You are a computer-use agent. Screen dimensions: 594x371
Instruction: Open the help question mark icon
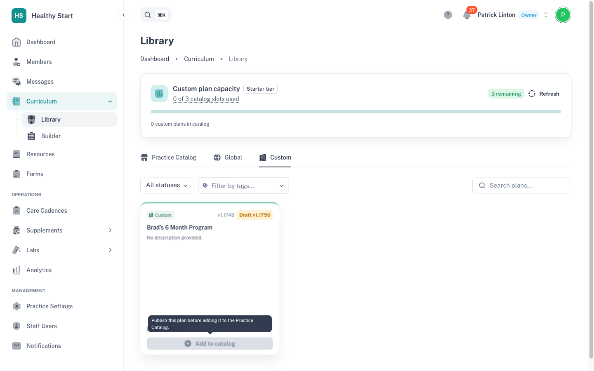tap(448, 15)
